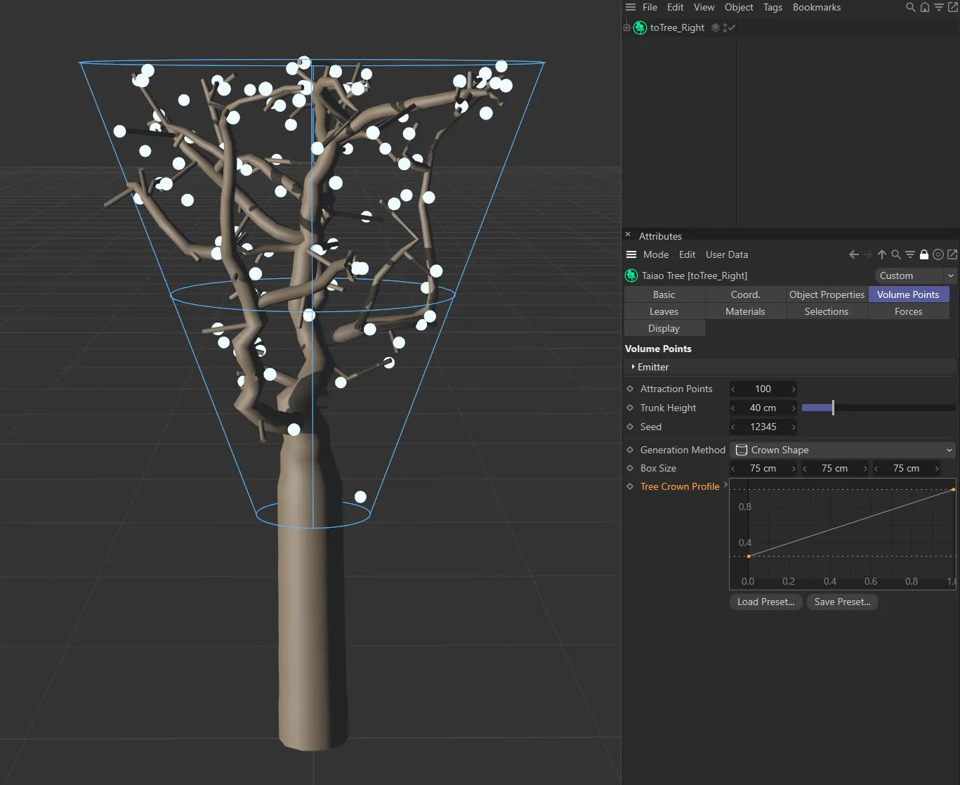Click the Trunk Height slider
This screenshot has height=785, width=960.
(x=878, y=408)
